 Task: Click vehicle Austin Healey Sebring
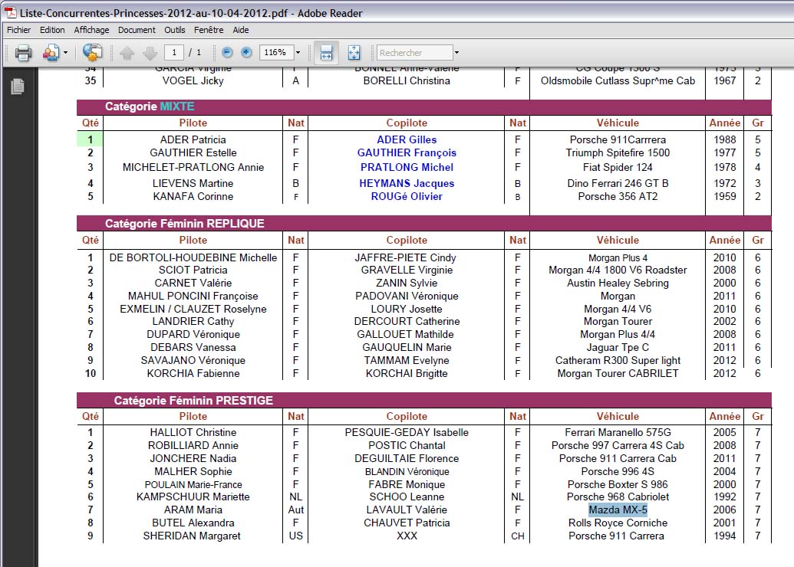click(x=618, y=283)
